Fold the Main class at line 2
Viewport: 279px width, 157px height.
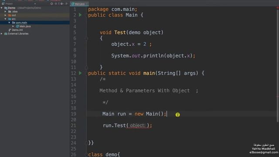pyautogui.click(x=86, y=15)
